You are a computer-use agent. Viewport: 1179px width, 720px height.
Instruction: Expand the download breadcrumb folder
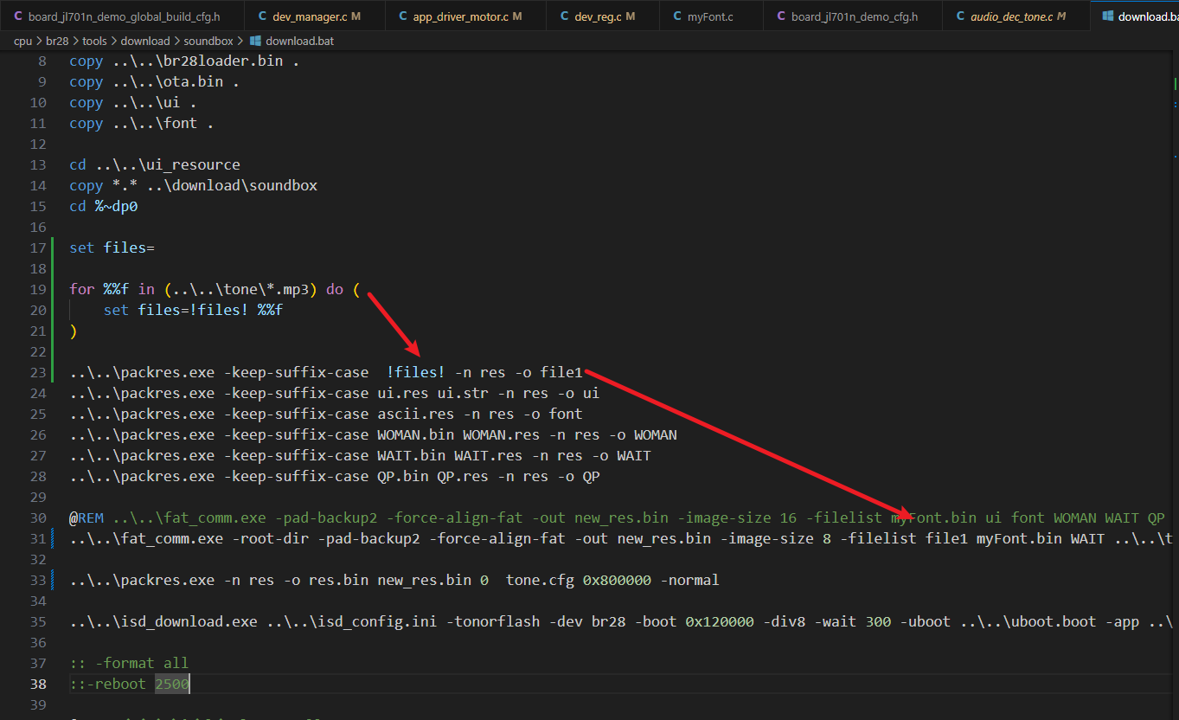145,41
